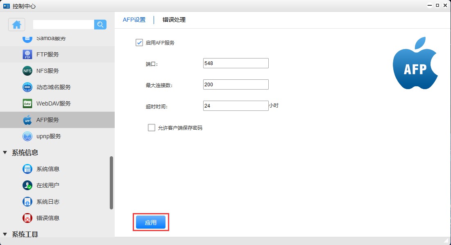Select the upnp服务 icon
Screen dimensions: 451x245
coord(27,136)
